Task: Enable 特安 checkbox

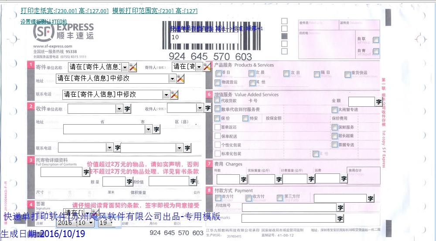Action: [x=245, y=119]
